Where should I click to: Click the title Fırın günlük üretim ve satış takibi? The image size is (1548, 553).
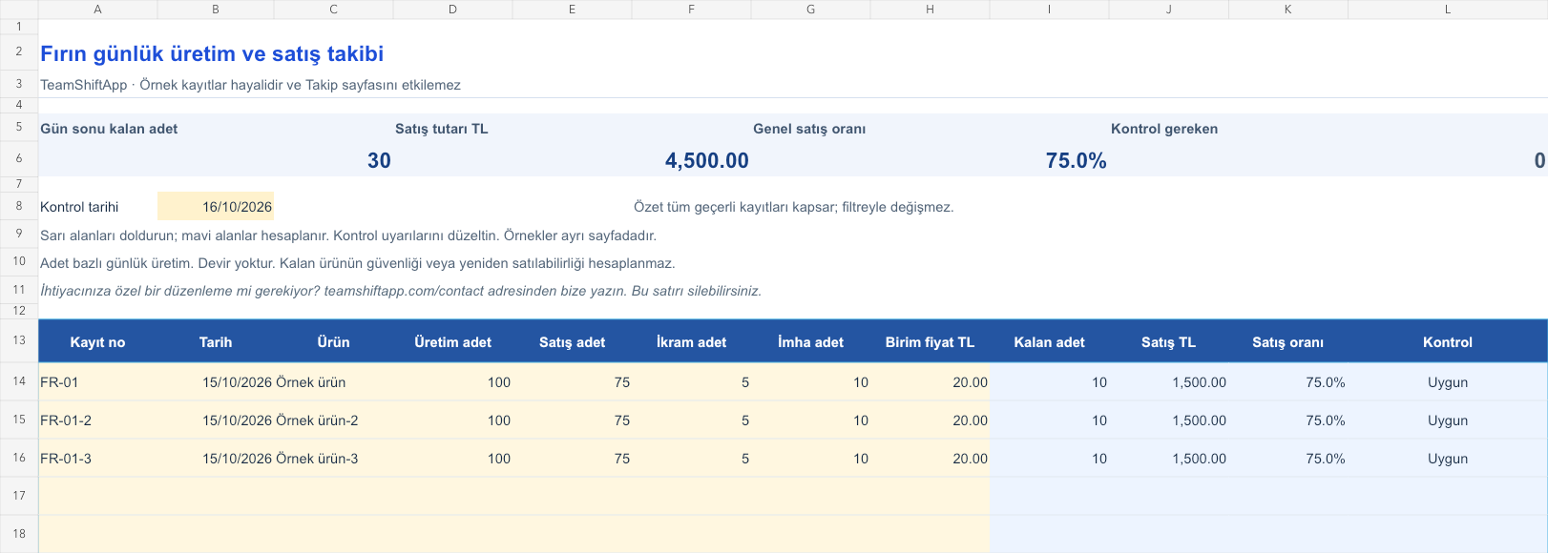(x=212, y=54)
